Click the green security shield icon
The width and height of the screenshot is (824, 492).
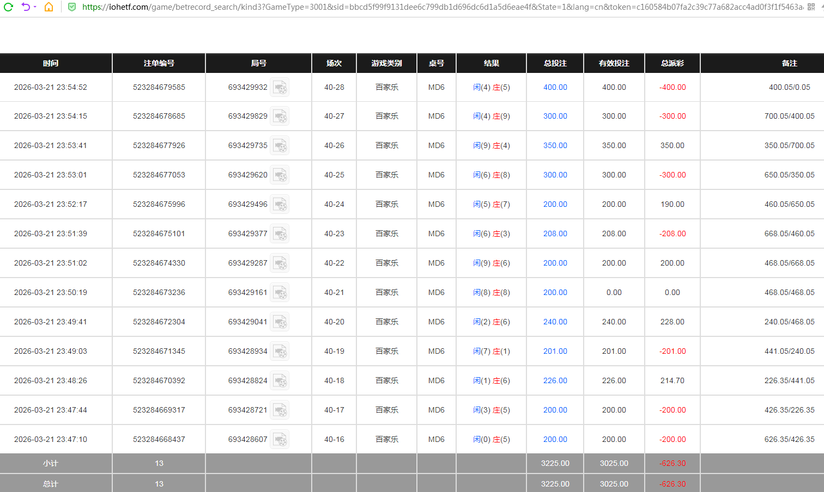72,7
